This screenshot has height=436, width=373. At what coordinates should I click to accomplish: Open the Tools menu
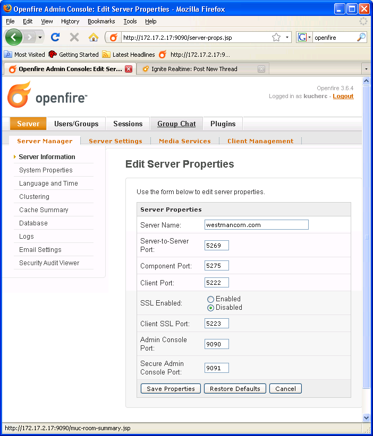click(130, 21)
